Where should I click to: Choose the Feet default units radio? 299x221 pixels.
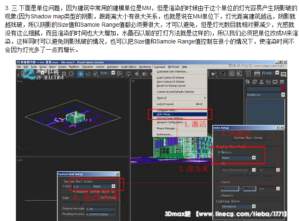pos(248,175)
